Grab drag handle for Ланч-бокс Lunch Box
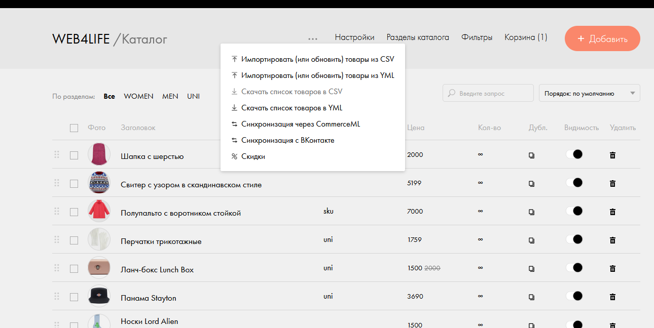This screenshot has height=328, width=654. tap(57, 268)
